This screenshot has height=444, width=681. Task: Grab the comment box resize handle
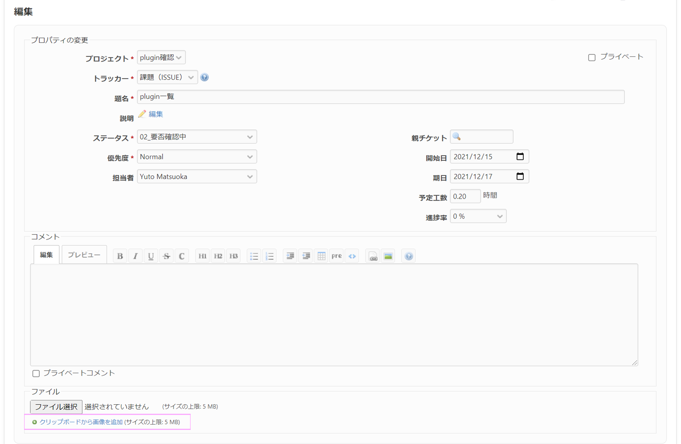coord(635,363)
